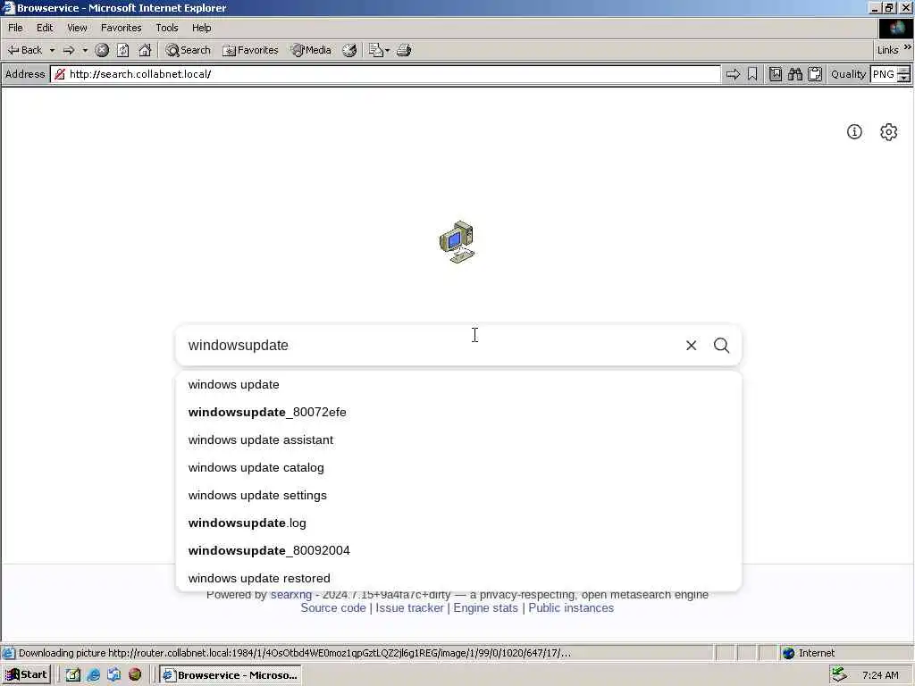Expand the Links toolbar chevron

click(908, 47)
